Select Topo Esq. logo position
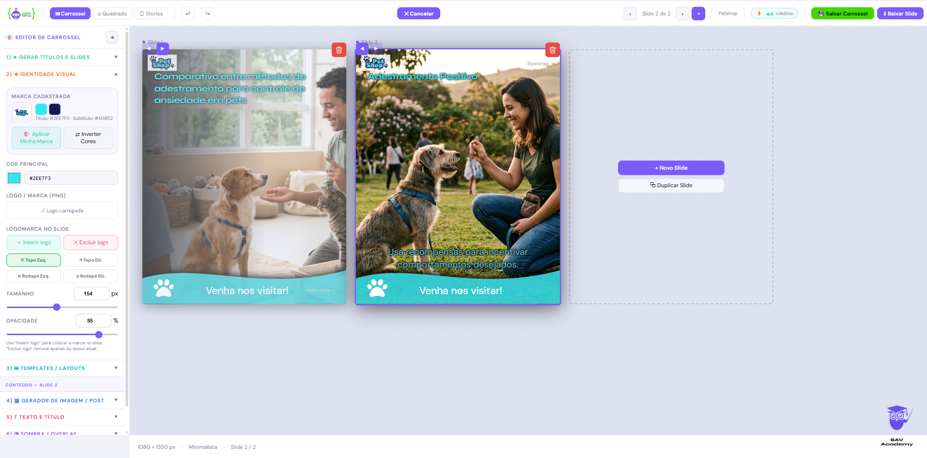Viewport: 927px width, 458px height. pyautogui.click(x=33, y=260)
